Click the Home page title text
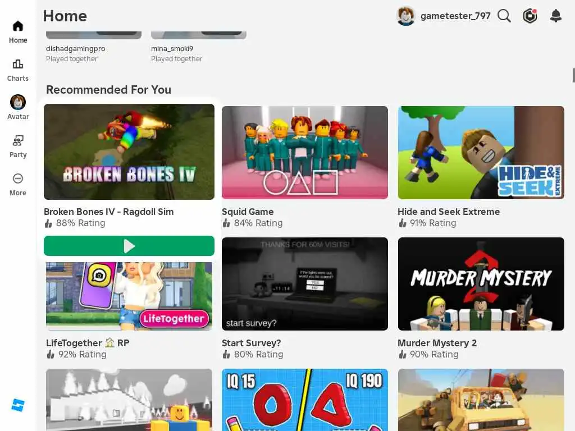Screen dimensions: 575x431 (x=65, y=16)
